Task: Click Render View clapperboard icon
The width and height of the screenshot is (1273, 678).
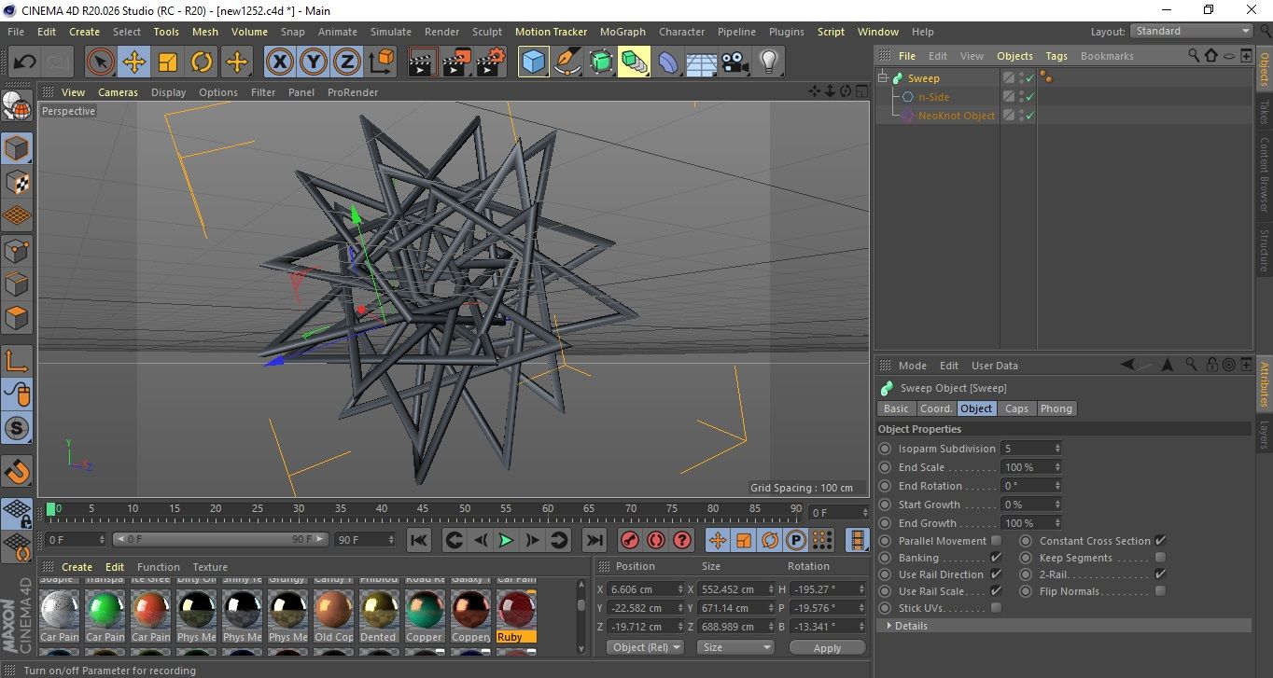Action: (423, 62)
